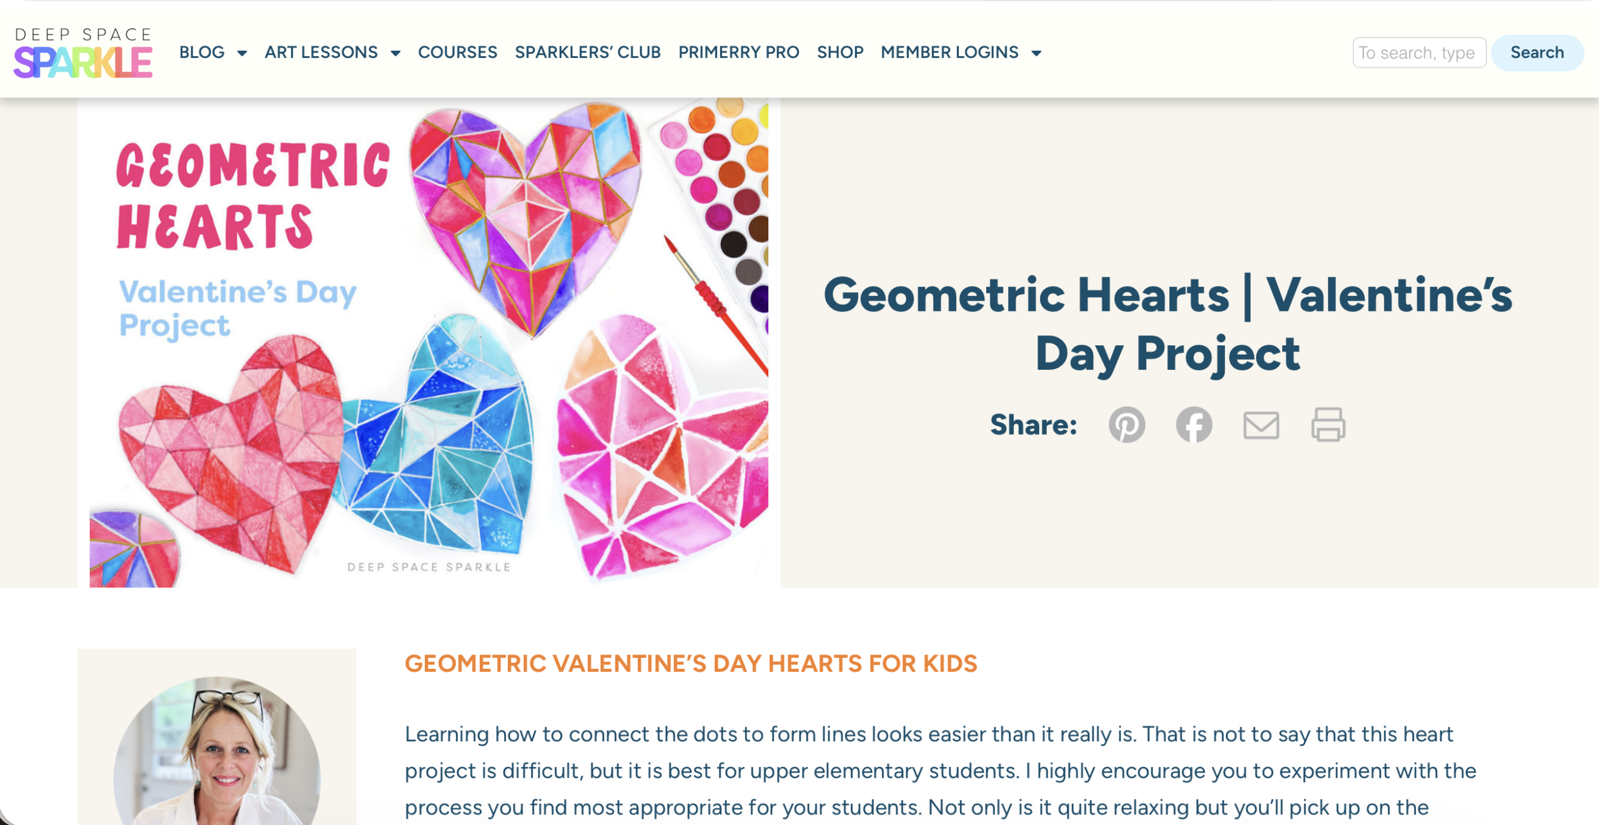Open the Member Logins menu item
Image resolution: width=1599 pixels, height=825 pixels.
[x=949, y=52]
